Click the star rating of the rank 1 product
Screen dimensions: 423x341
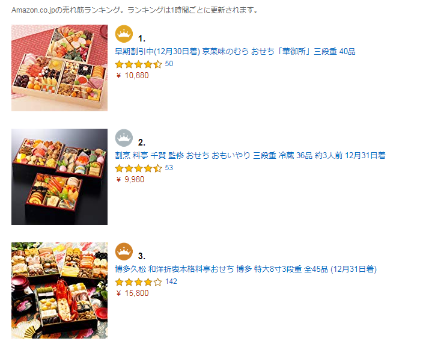coord(138,64)
